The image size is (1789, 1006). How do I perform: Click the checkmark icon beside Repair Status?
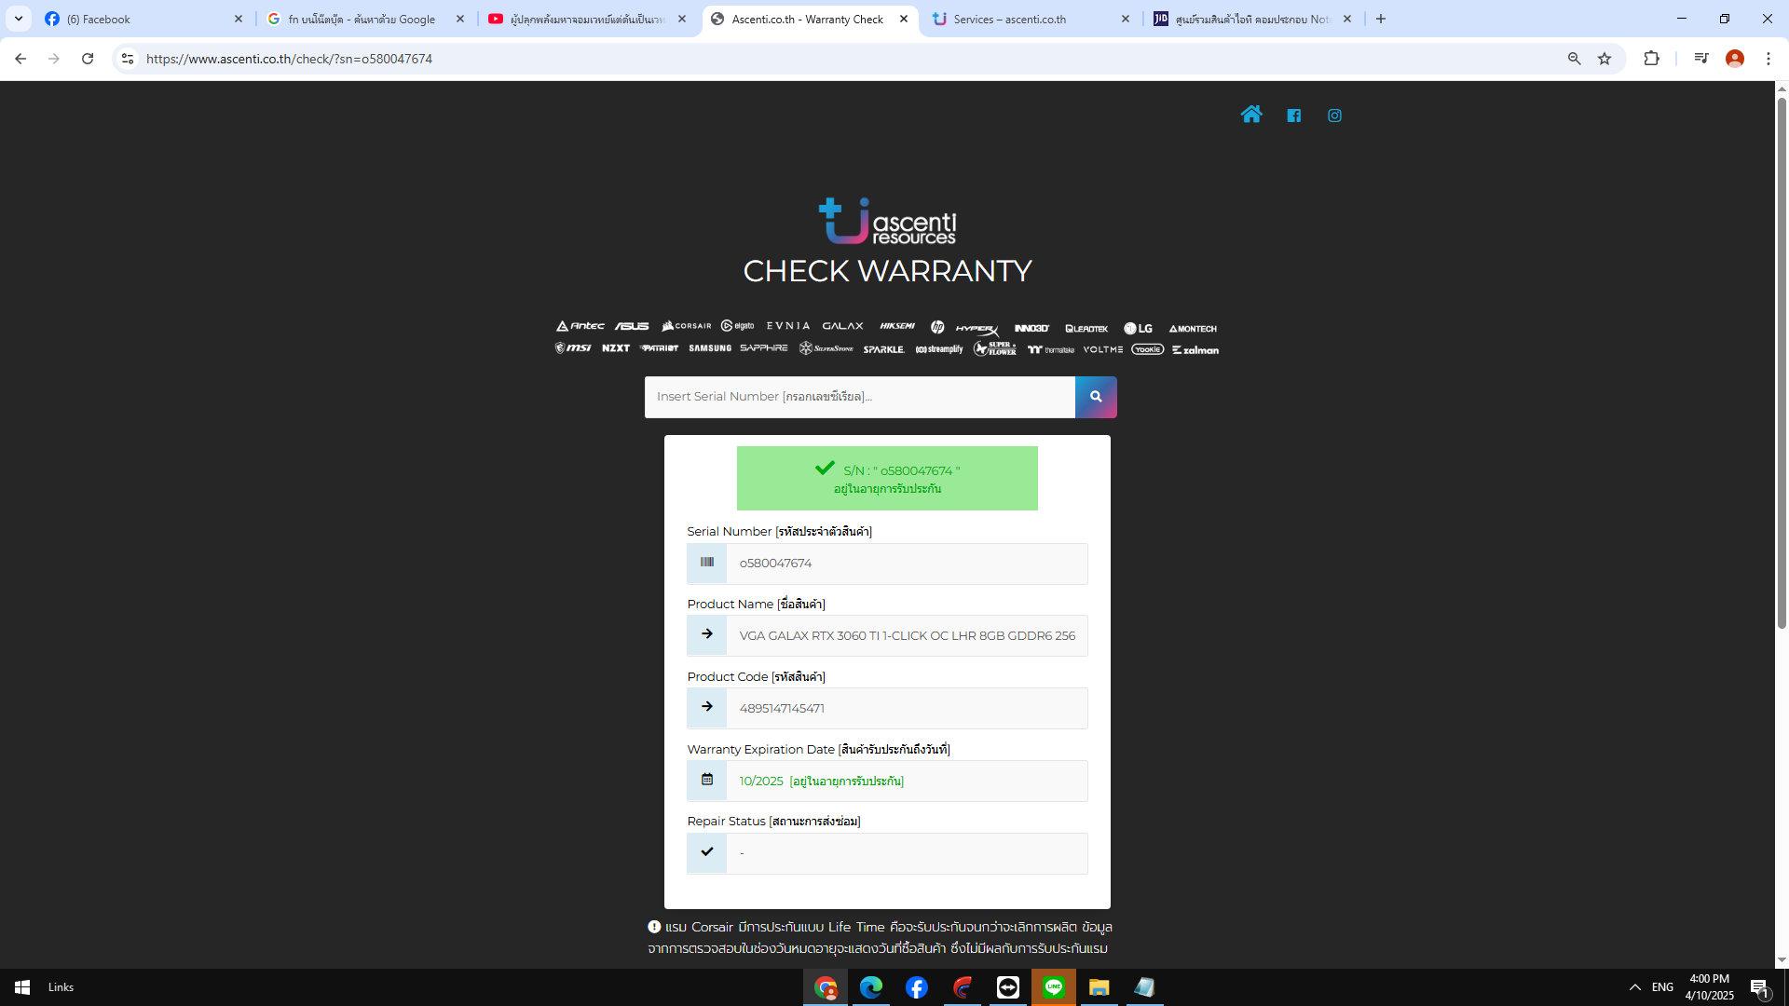click(707, 851)
